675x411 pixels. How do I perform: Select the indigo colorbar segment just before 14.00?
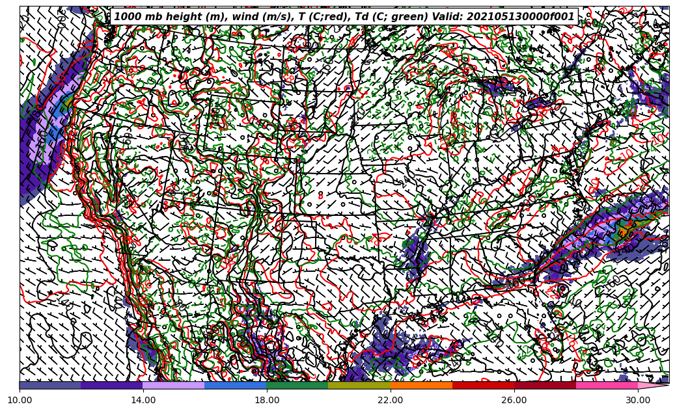(112, 385)
